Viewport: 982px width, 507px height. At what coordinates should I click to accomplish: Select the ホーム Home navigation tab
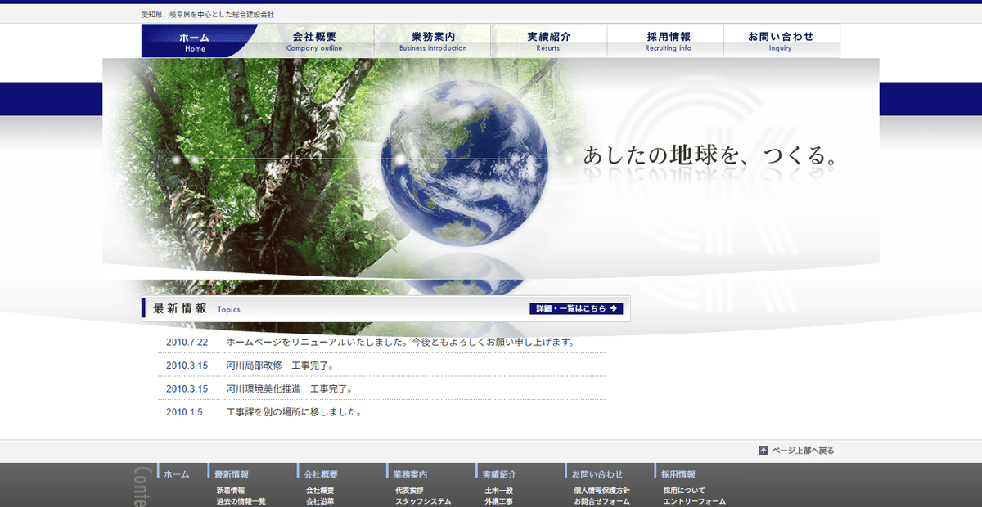point(195,41)
